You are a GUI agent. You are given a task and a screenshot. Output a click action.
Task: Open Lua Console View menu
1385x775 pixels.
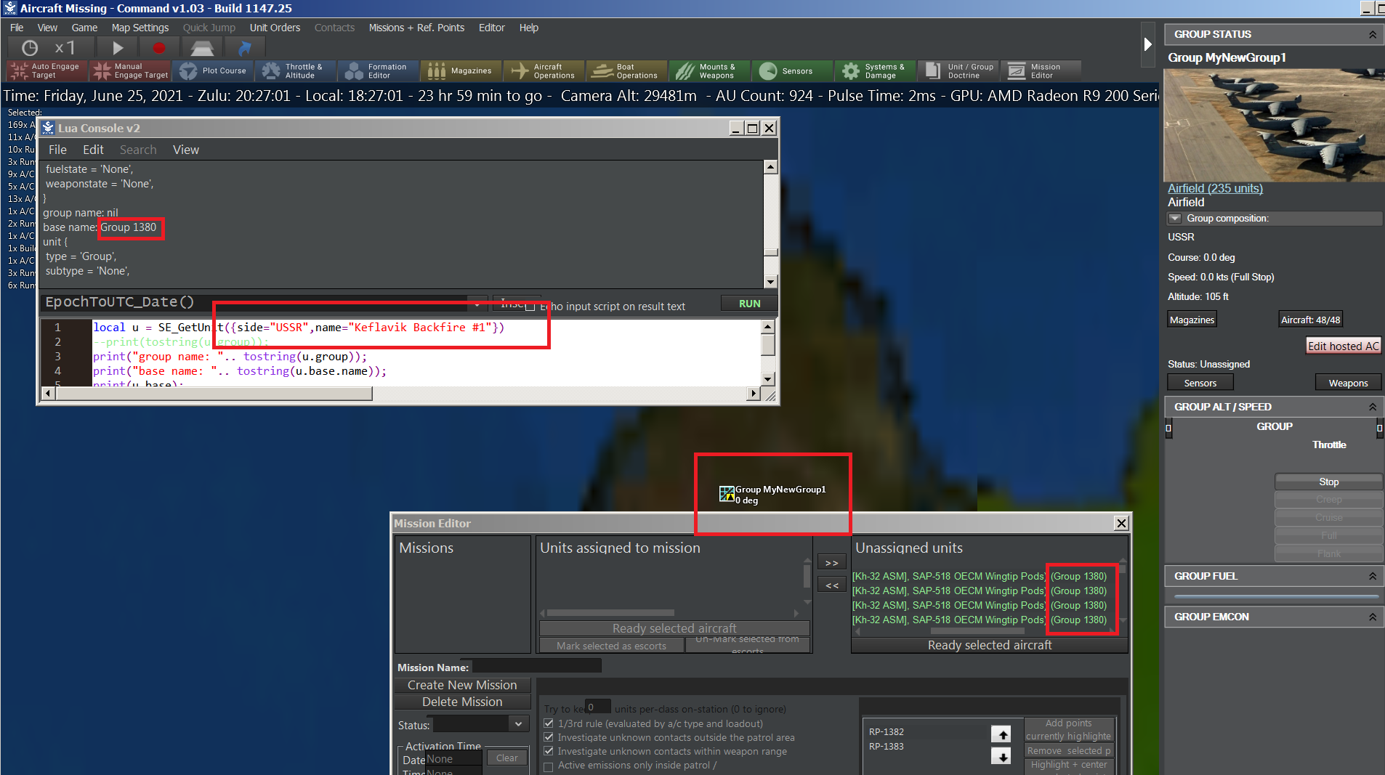(x=185, y=150)
